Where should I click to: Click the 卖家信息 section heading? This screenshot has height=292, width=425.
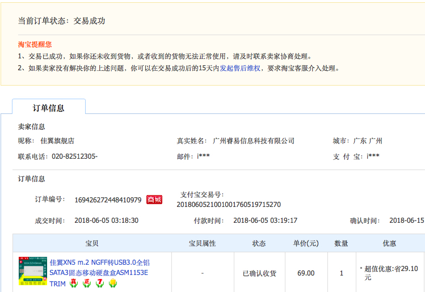(x=31, y=126)
